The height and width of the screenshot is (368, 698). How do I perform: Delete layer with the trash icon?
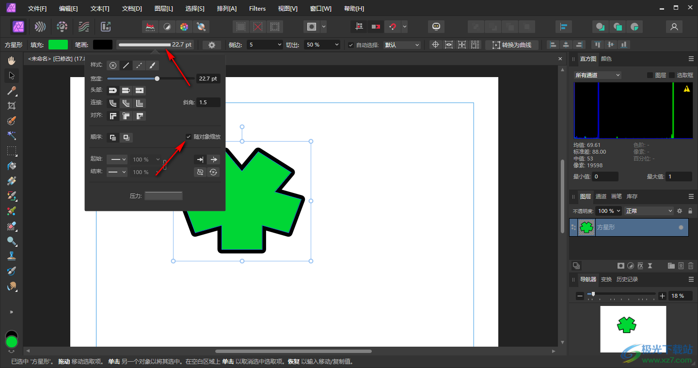pos(690,266)
